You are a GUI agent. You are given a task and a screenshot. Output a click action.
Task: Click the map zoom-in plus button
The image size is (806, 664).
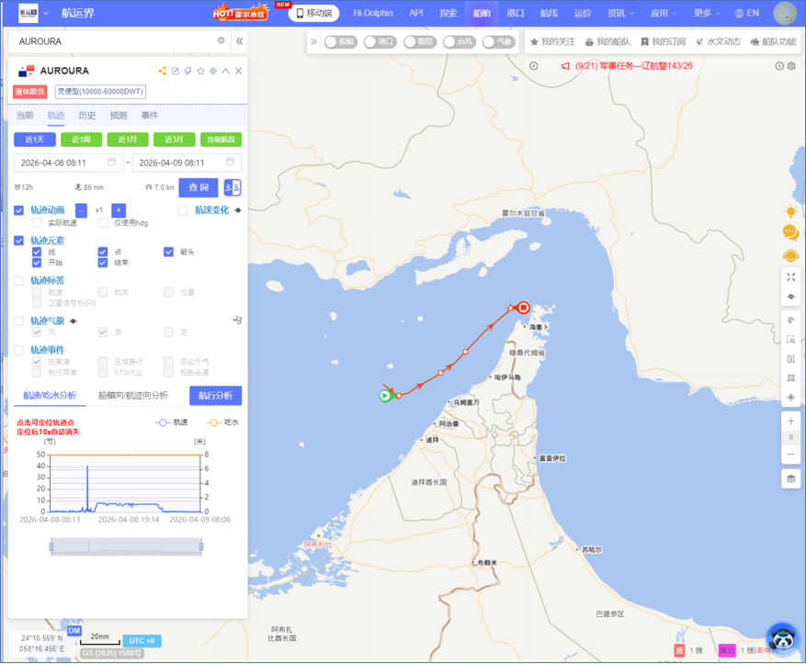(790, 422)
